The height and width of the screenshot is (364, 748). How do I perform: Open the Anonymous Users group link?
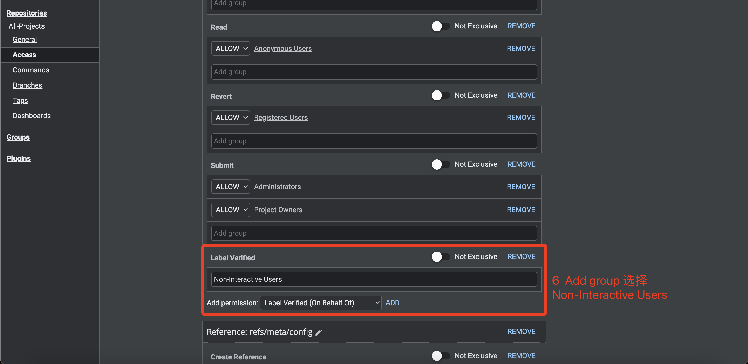pyautogui.click(x=283, y=48)
